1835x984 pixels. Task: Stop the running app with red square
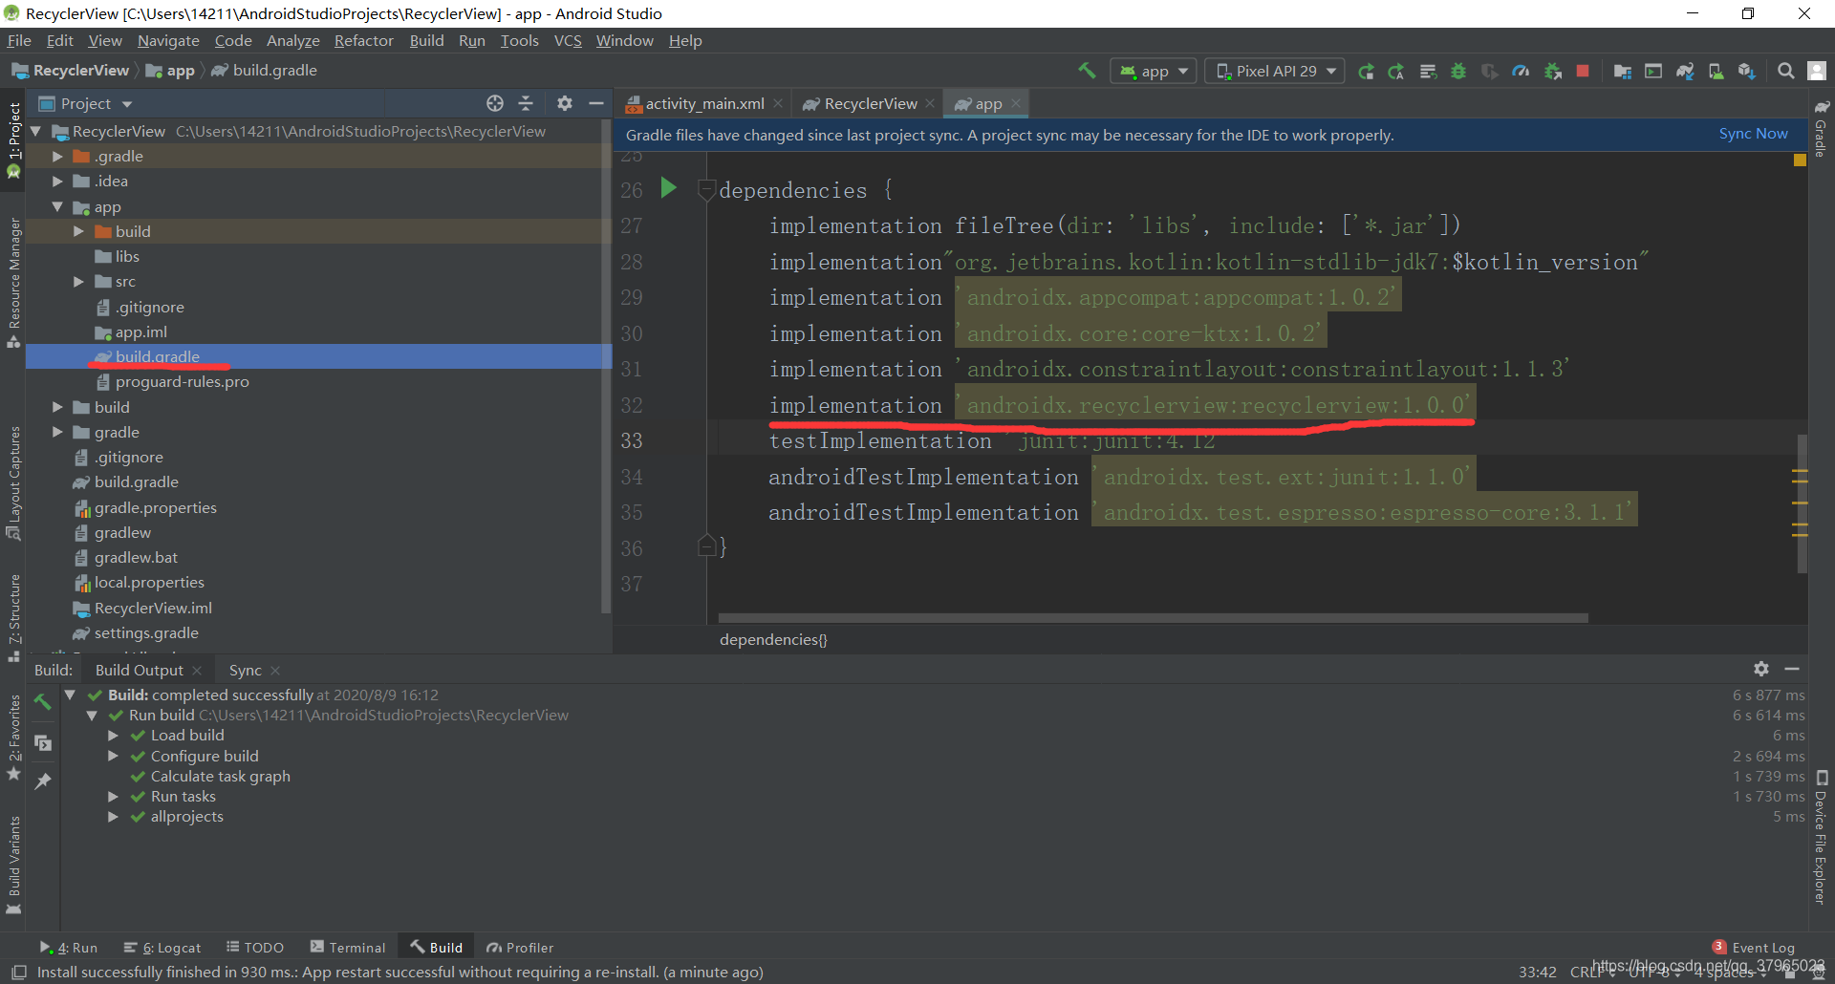coord(1583,72)
